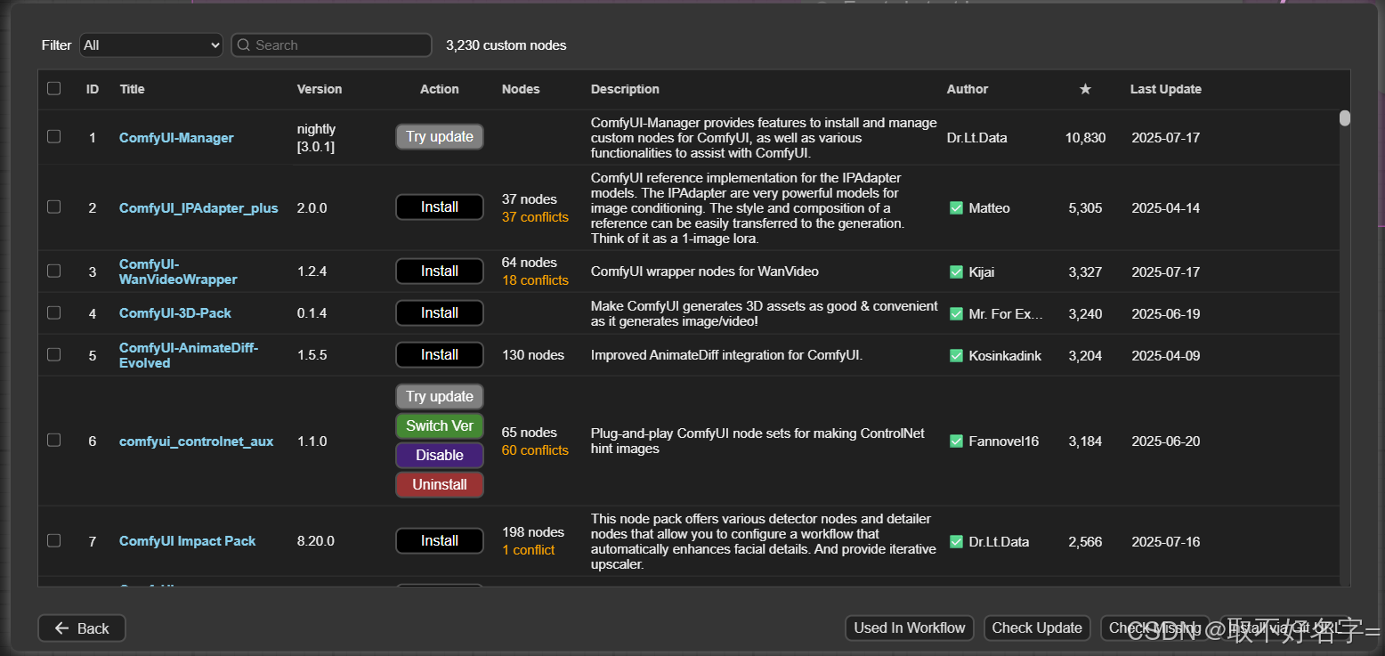Toggle the select-all checkbox in header
Screen dimensions: 1385x656
54,88
